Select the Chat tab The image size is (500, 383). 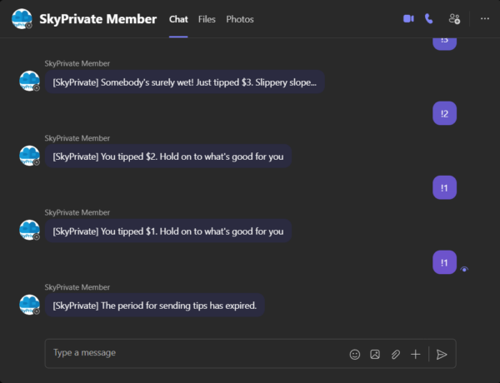178,19
